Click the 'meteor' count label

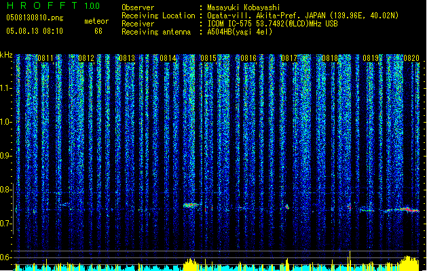96,21
